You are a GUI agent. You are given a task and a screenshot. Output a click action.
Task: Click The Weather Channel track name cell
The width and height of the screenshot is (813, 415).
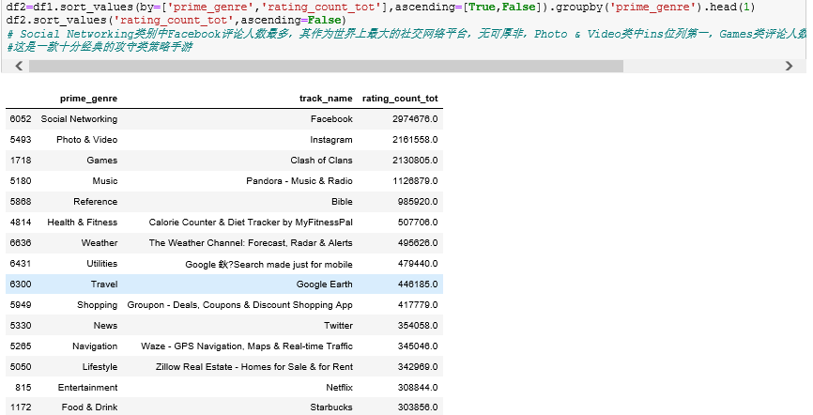pos(251,243)
